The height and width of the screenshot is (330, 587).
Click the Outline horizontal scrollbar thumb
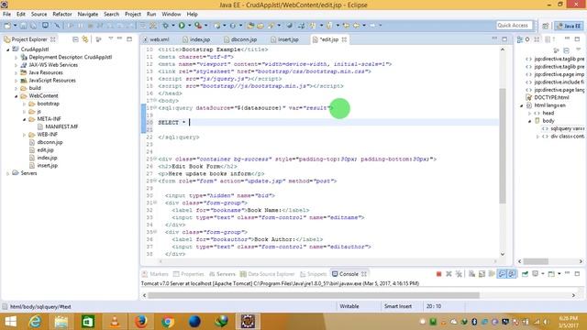tap(536, 261)
